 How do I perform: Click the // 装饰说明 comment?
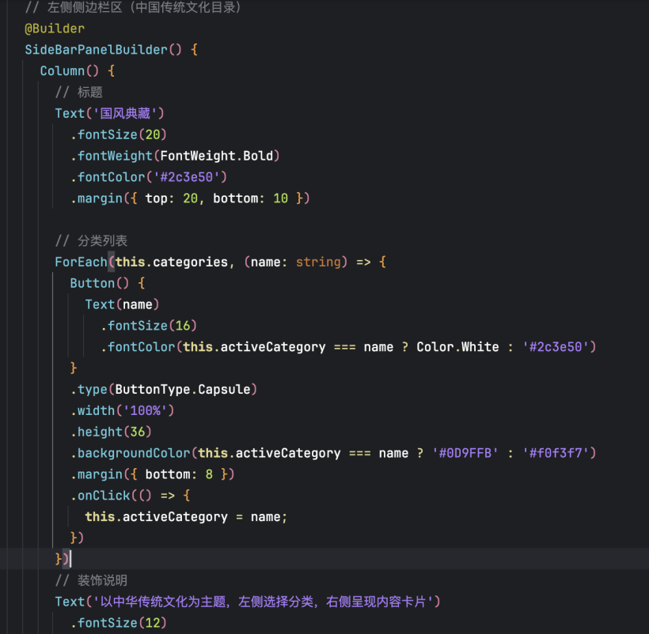click(x=91, y=581)
